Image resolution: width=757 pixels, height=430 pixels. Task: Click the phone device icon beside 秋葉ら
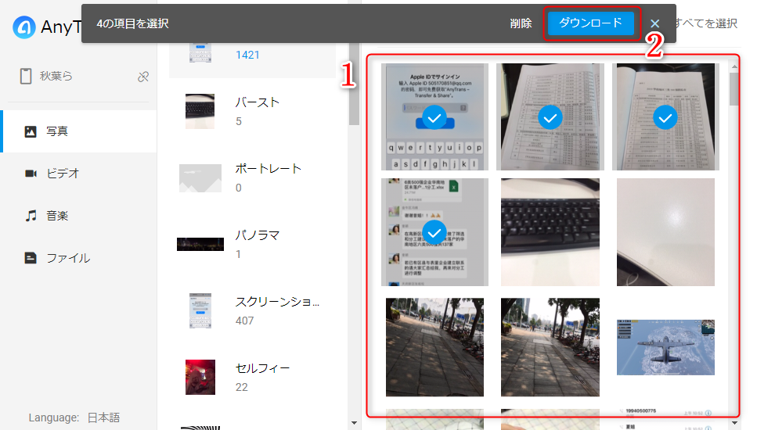click(x=26, y=76)
